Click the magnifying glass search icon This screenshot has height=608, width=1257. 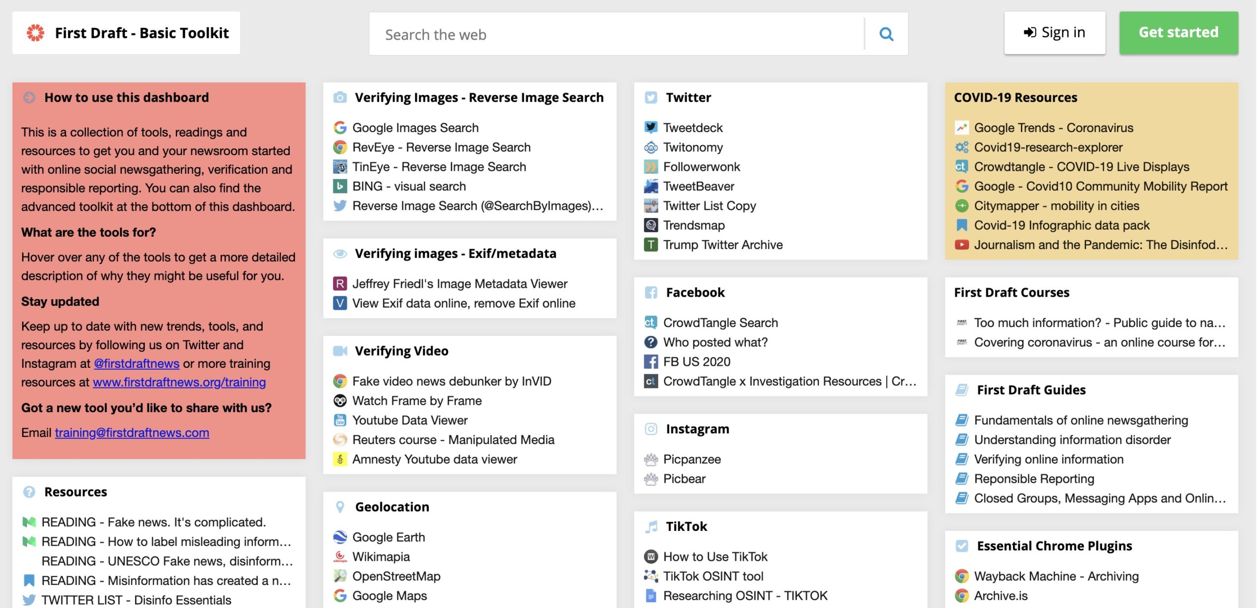click(886, 34)
